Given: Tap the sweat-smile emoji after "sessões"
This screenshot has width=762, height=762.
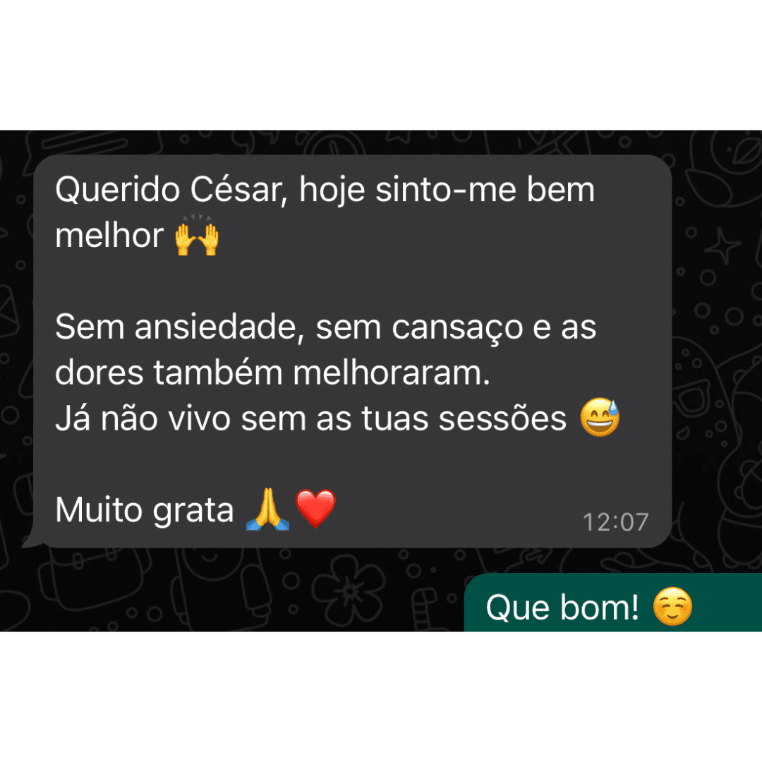Looking at the screenshot, I should (x=600, y=418).
